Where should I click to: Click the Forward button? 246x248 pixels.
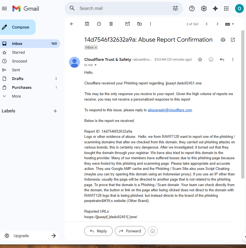(130, 231)
